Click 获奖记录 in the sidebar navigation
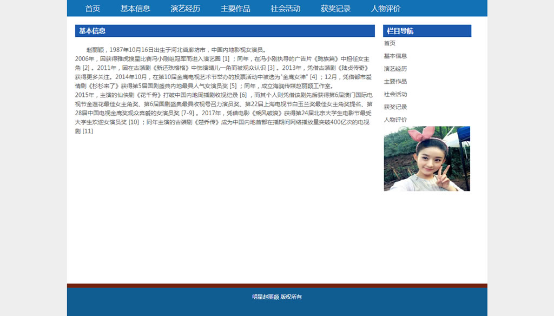 tap(395, 107)
